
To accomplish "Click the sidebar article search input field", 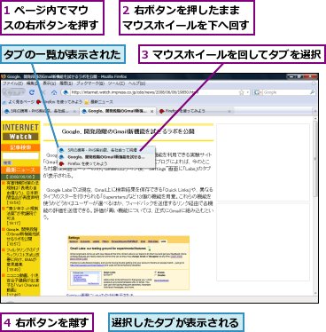I will [x=20, y=156].
